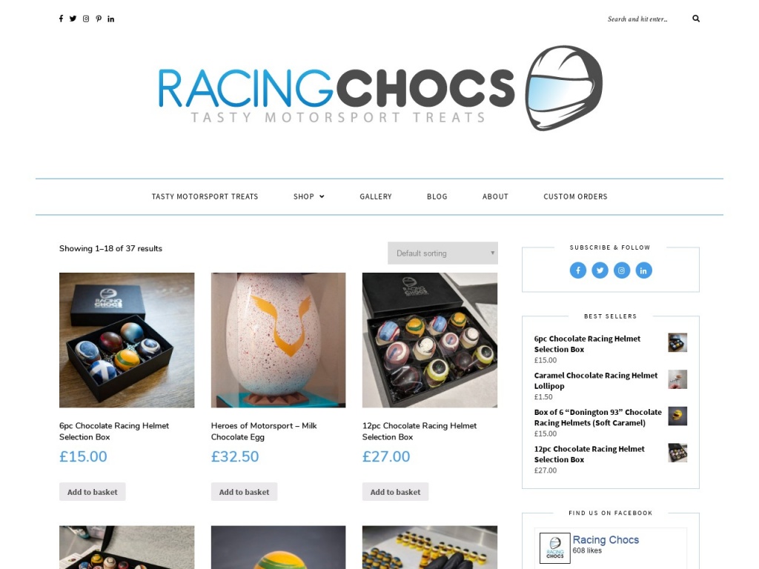Go to the Gallery menu item
759x569 pixels.
pos(376,196)
